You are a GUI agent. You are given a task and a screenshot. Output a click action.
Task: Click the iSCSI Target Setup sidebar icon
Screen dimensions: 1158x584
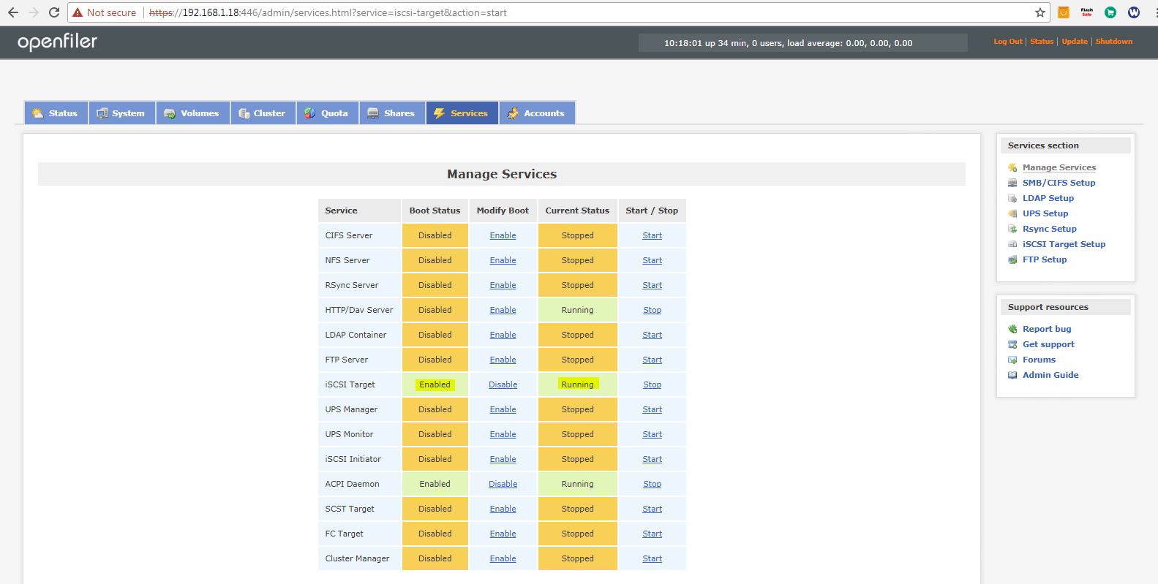[x=1012, y=244]
